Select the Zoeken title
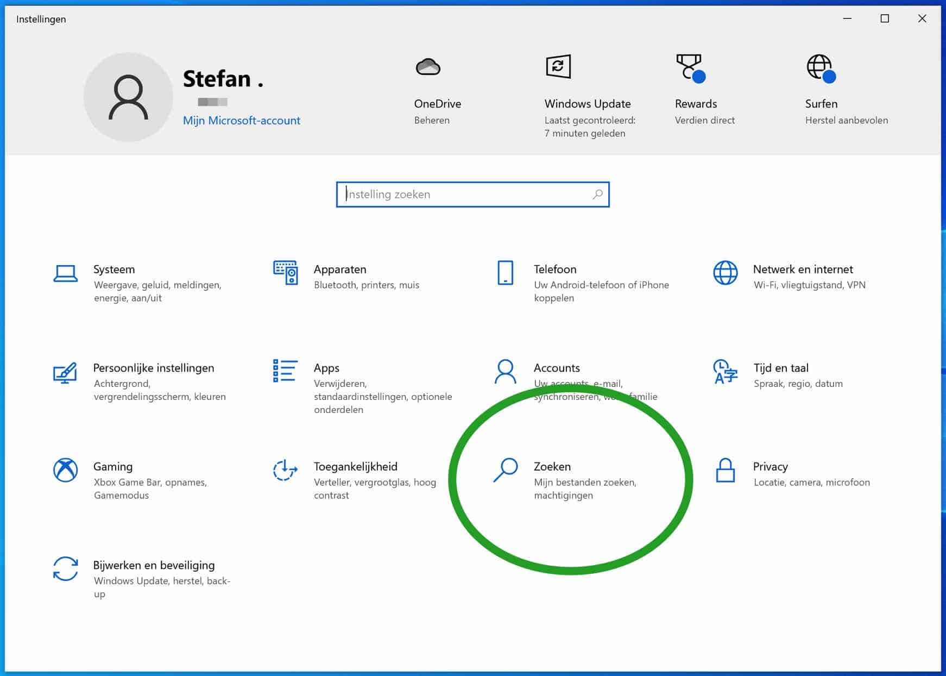 tap(552, 466)
